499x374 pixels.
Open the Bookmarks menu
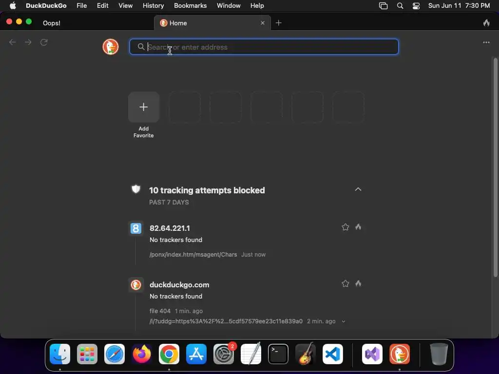coord(191,5)
